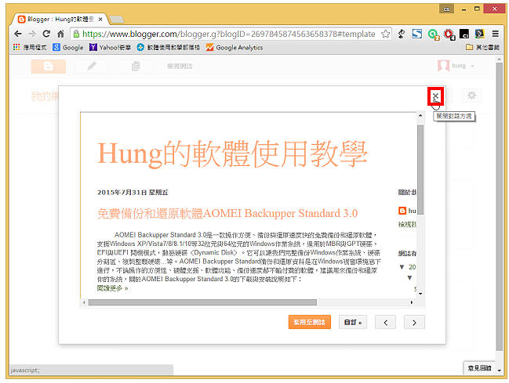Click the orange apply to blog button
Screen dimensions: 509x383
[x=309, y=322]
